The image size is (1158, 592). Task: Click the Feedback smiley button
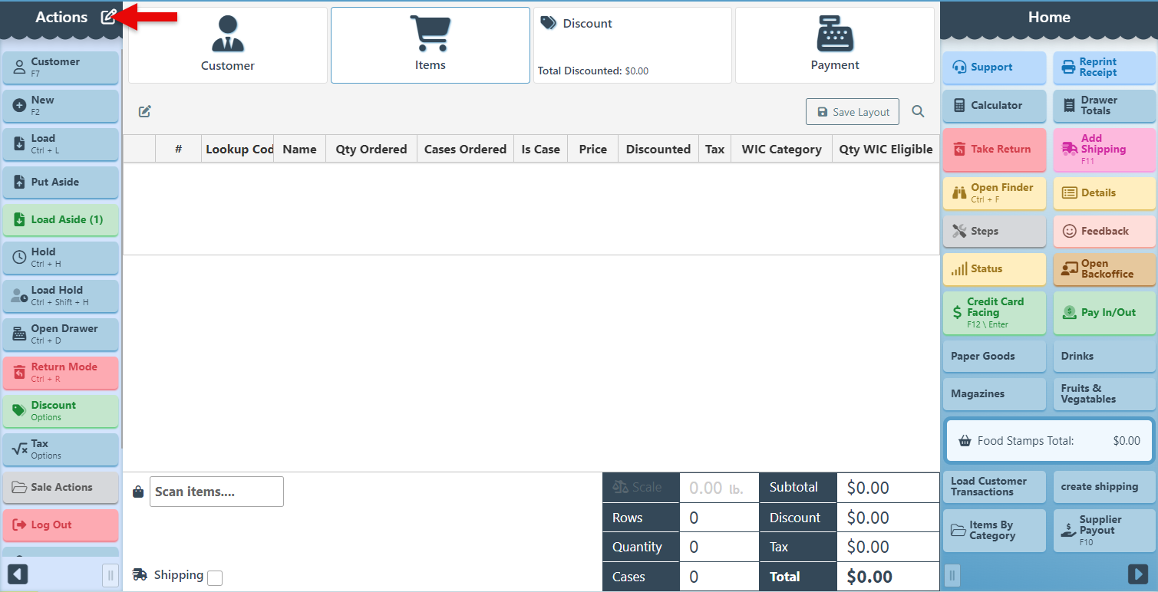click(x=1104, y=231)
